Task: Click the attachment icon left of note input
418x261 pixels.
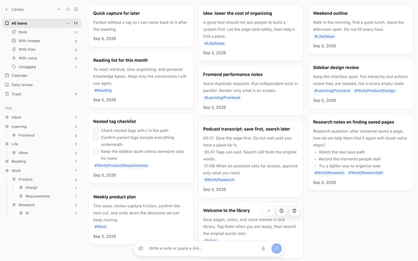Action: 141,248
